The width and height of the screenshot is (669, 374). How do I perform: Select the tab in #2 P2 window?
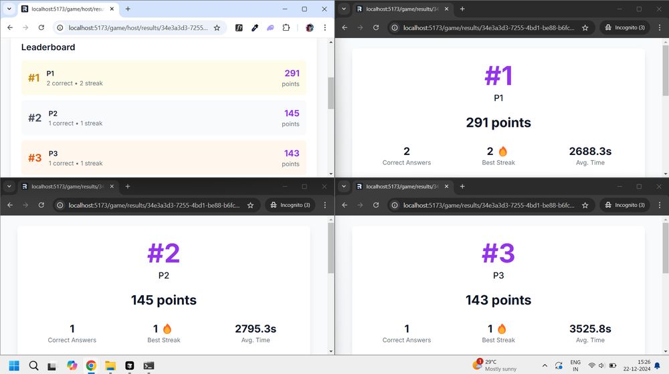click(x=68, y=186)
